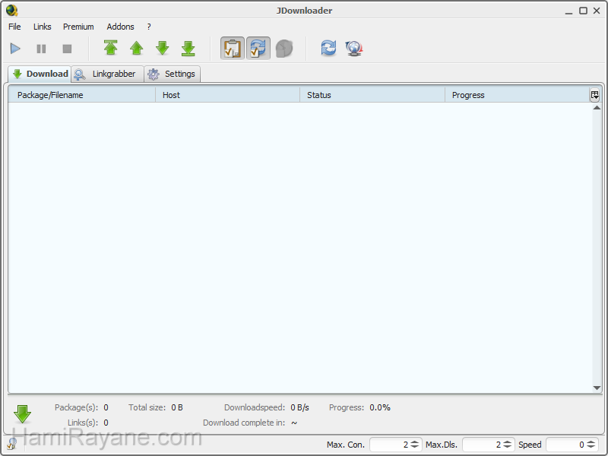Click the blue reconnect arrows icon
The image size is (608, 456).
(x=328, y=48)
